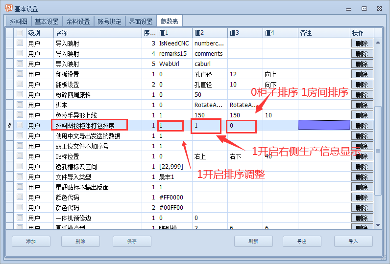Screen dimensions: 390x264
Task: Click the 晨丰1 value cell
Action: (x=174, y=177)
